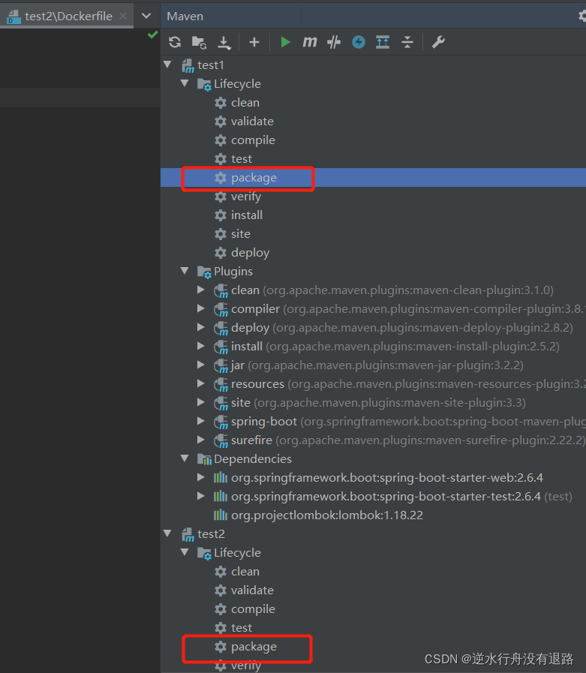Image resolution: width=586 pixels, height=673 pixels.
Task: Collapse the test1 Dependencies folder
Action: 185,458
